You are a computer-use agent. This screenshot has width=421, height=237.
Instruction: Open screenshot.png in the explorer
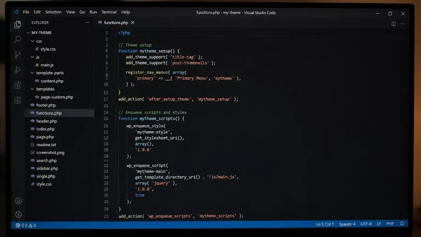[x=50, y=153]
